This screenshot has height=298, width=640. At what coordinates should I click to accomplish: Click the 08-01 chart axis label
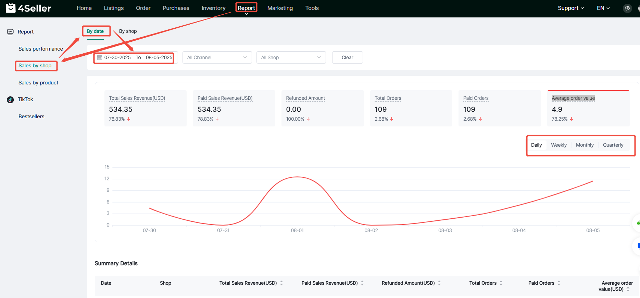(x=297, y=231)
